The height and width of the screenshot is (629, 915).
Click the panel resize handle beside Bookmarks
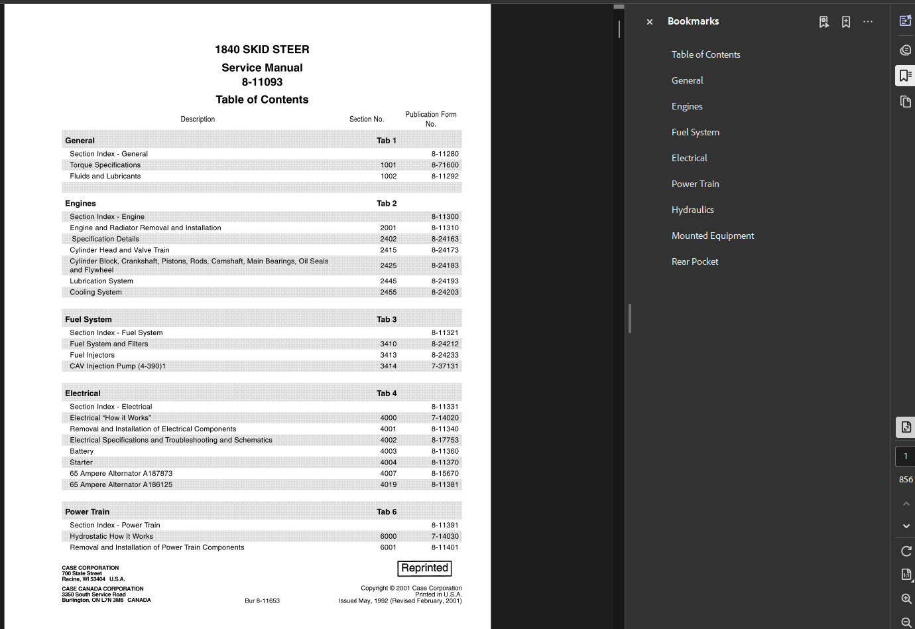click(630, 318)
